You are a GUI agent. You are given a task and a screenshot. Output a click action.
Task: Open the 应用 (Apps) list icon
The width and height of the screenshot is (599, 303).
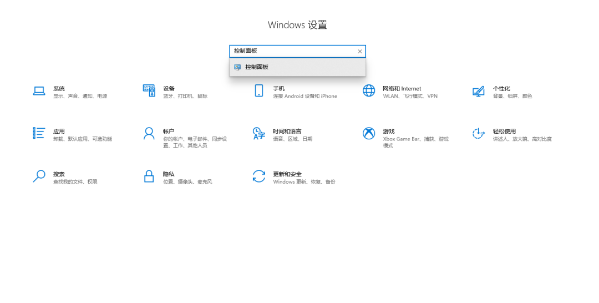[39, 133]
